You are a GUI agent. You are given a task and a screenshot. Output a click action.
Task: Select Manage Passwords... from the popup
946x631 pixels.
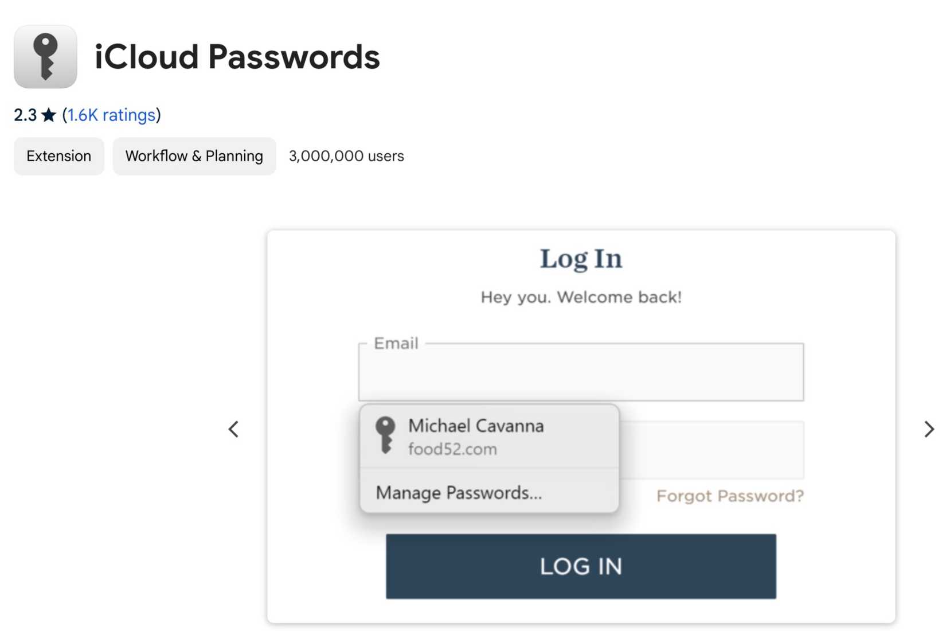tap(458, 492)
